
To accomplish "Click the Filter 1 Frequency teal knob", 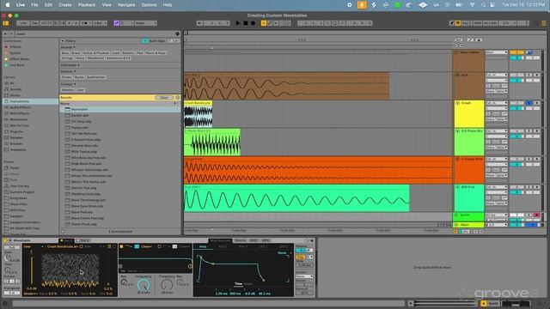I will (144, 284).
